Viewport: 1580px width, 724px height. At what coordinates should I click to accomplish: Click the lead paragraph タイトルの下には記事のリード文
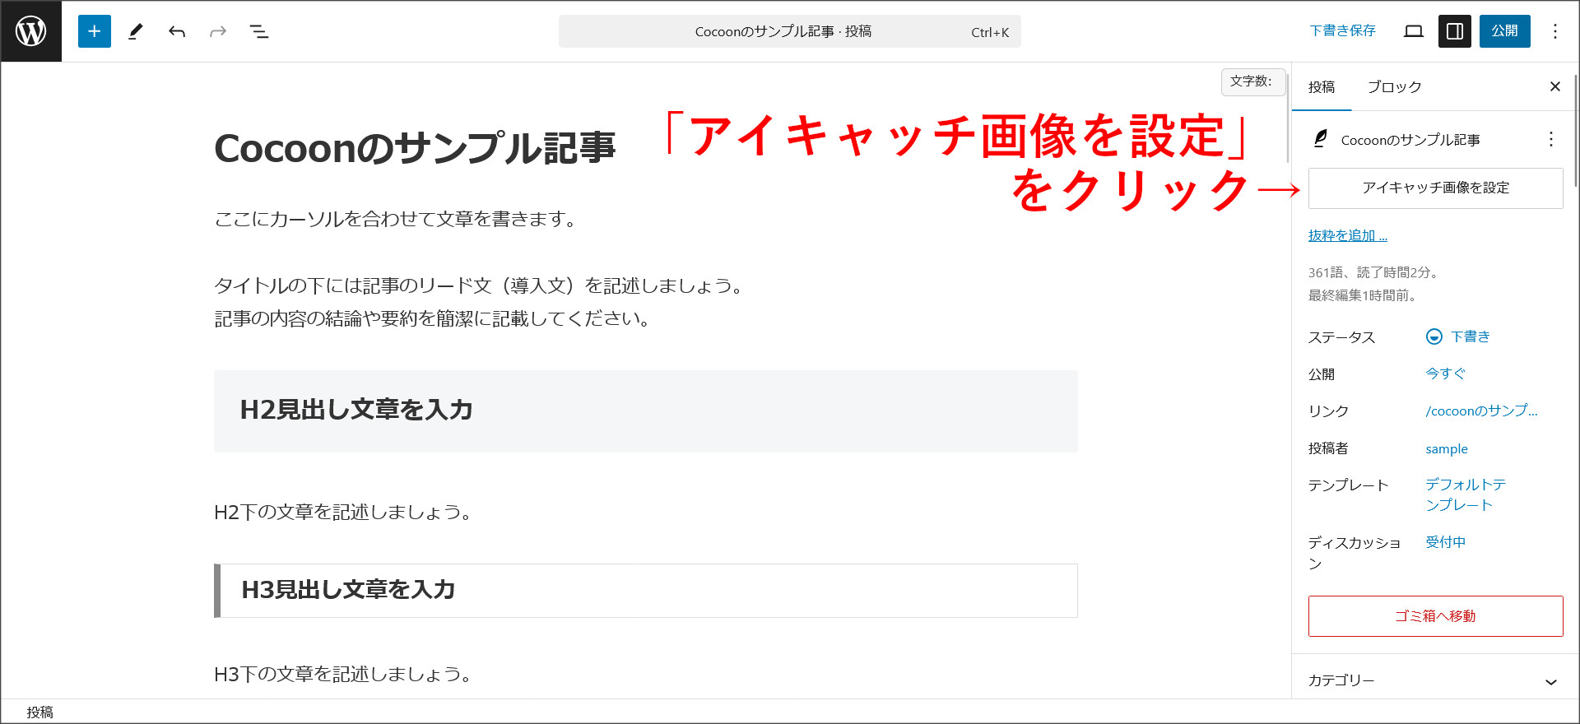pos(481,302)
